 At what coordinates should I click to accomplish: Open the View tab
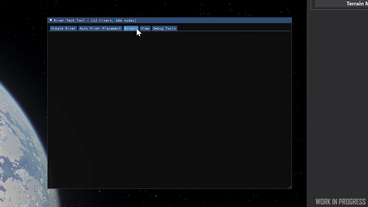145,29
